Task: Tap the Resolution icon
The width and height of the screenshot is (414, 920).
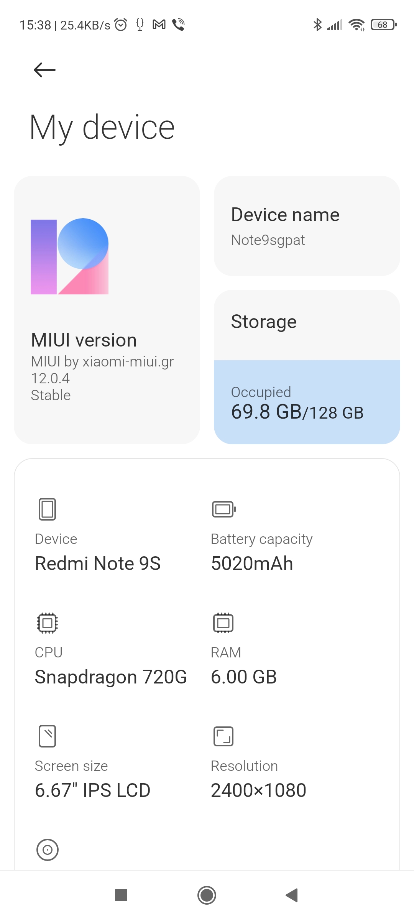Action: pos(223,736)
